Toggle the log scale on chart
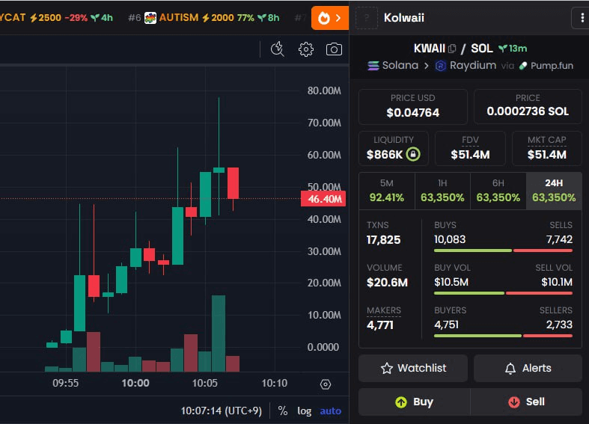The height and width of the screenshot is (424, 589). click(305, 411)
